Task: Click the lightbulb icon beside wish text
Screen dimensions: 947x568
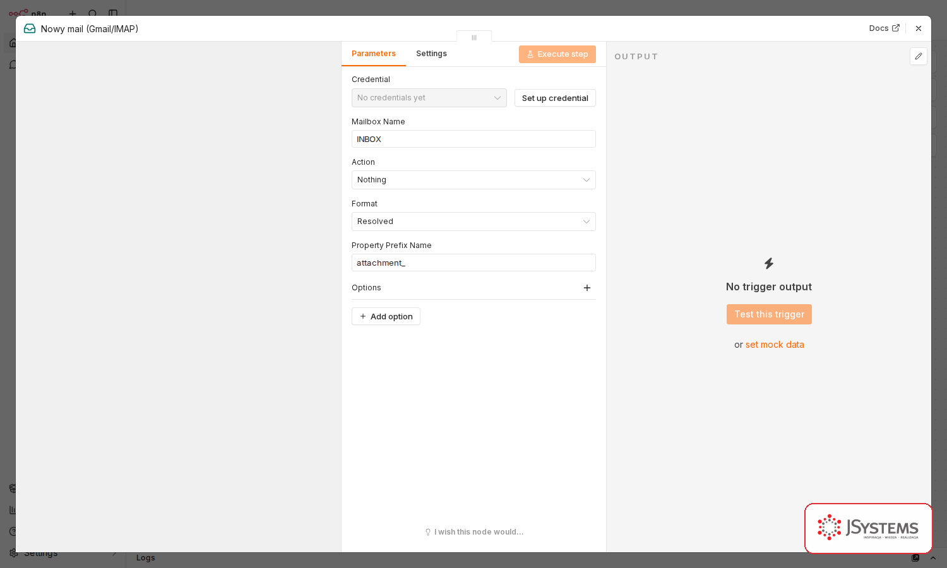Action: (428, 532)
